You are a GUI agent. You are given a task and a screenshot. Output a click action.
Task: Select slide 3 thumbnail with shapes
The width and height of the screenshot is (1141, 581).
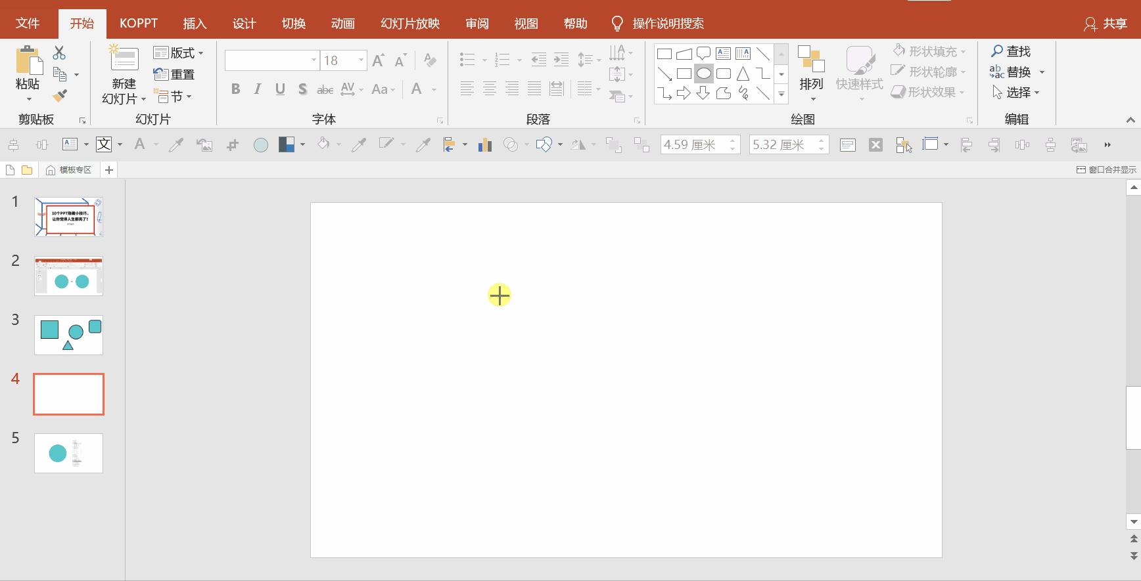pos(68,335)
